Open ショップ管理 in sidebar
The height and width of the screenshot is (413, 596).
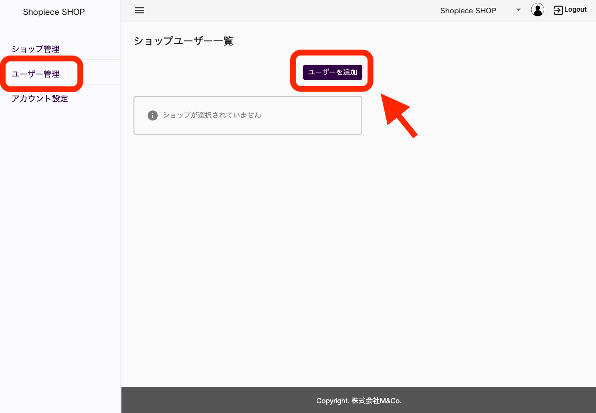click(x=35, y=49)
